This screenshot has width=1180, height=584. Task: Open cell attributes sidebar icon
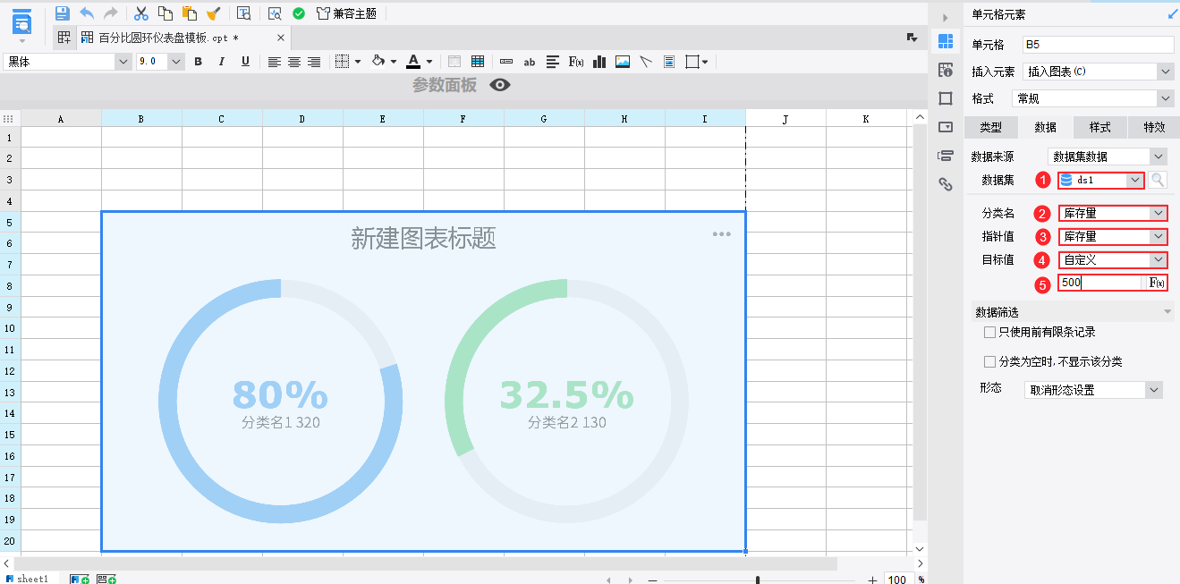[x=945, y=71]
